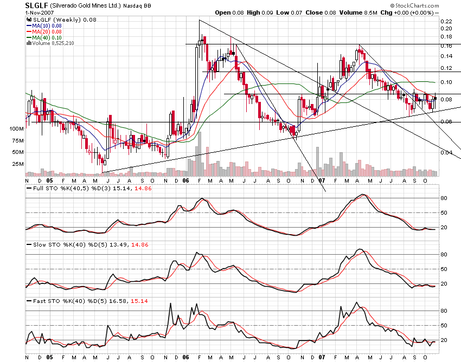Click the red MA(20) legend line marker
461x362 pixels.
(29, 32)
